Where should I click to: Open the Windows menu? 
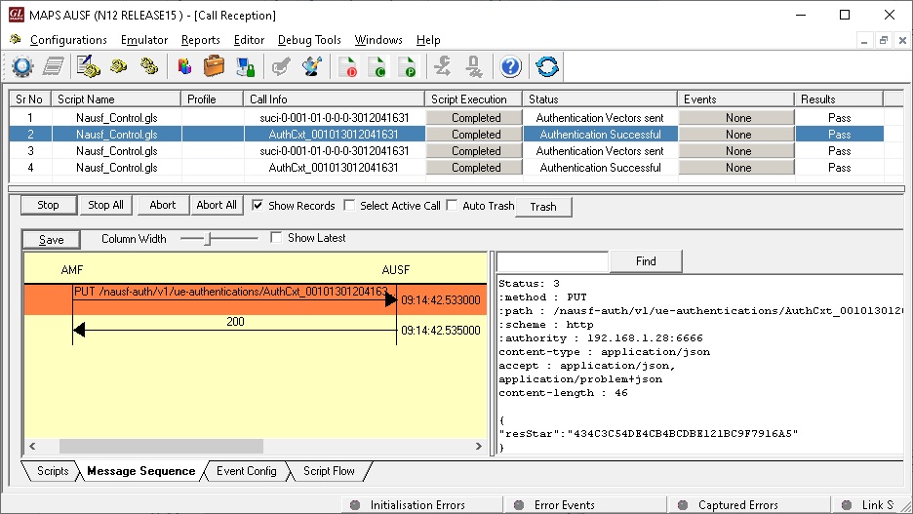click(378, 40)
